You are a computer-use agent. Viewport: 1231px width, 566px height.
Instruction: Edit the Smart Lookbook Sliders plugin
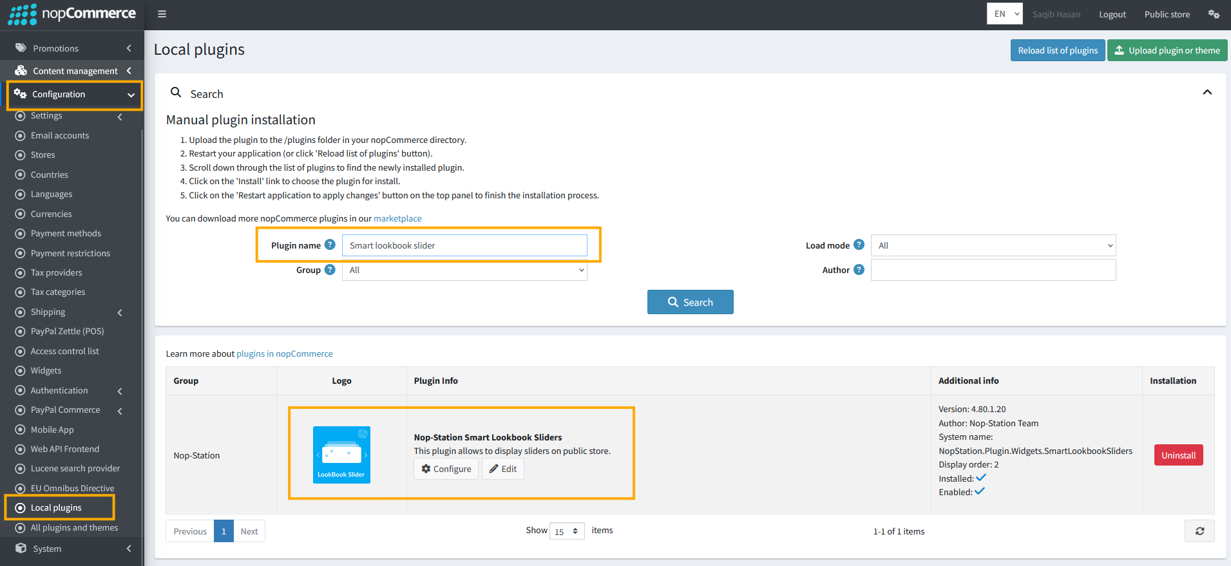pyautogui.click(x=503, y=469)
